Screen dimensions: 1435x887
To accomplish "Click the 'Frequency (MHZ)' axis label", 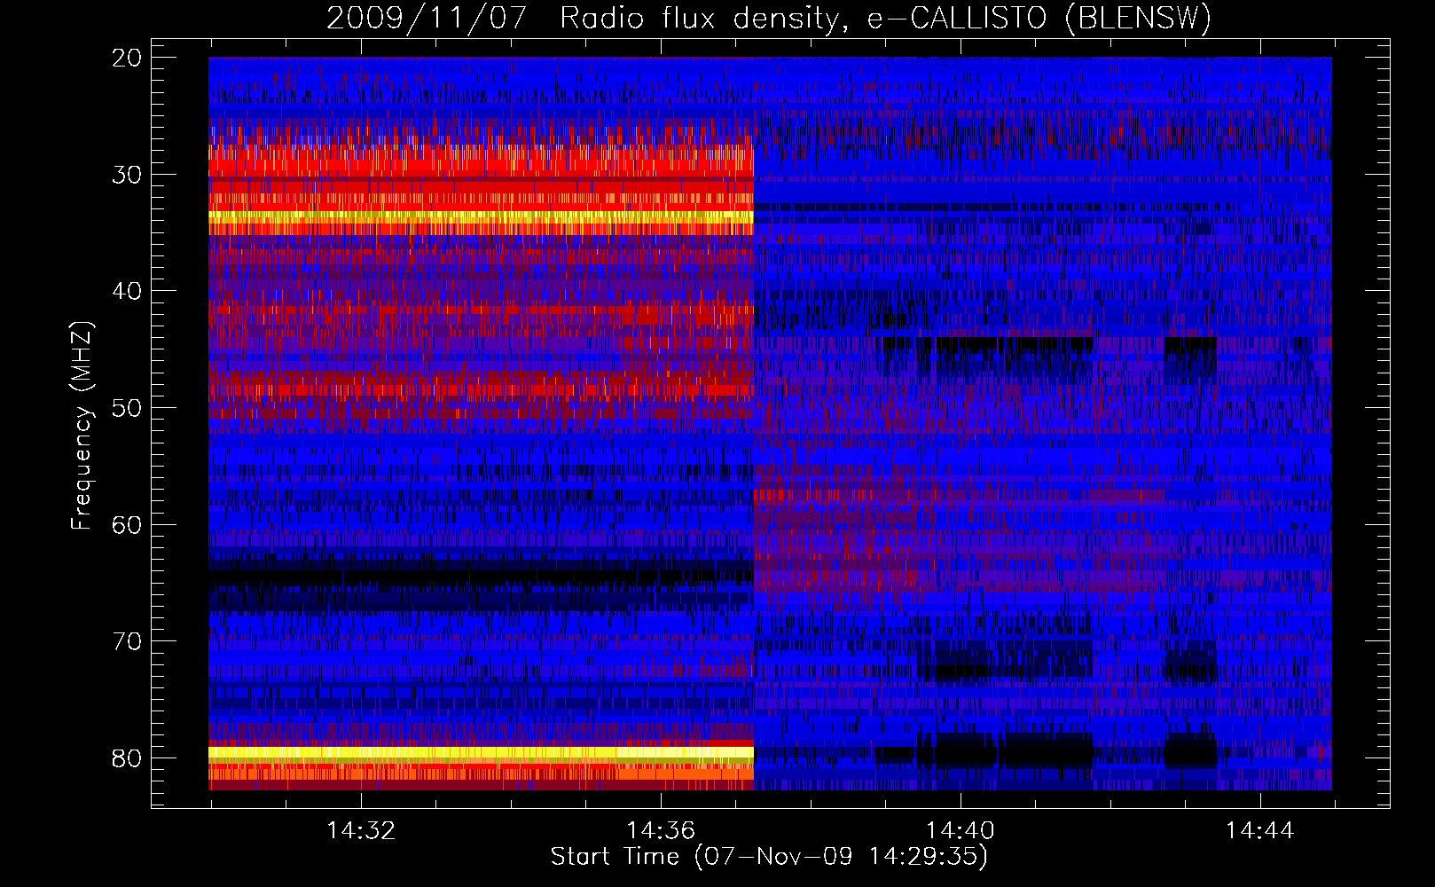I will point(82,426).
